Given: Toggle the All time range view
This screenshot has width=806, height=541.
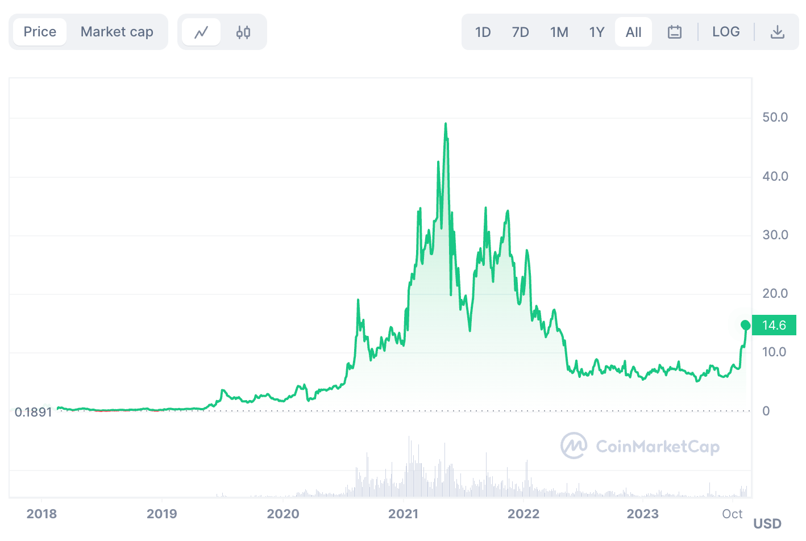Looking at the screenshot, I should coord(633,32).
